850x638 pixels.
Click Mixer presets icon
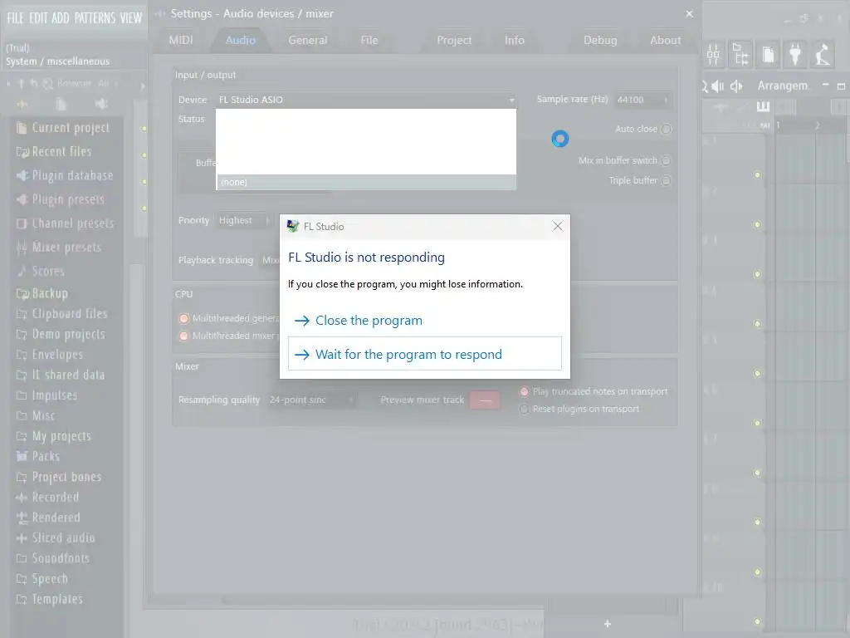coord(22,248)
